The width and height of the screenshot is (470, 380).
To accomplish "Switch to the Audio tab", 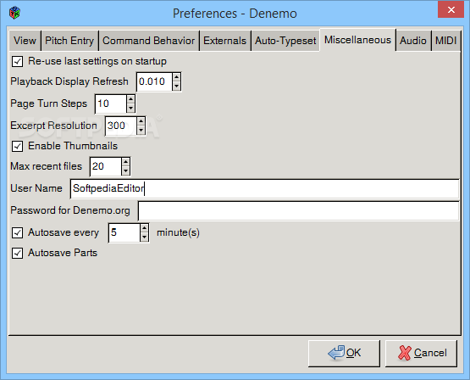I will point(413,41).
